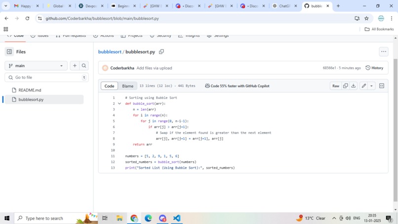The image size is (398, 224).
Task: Open the Add files via upload commit
Action: click(x=154, y=68)
